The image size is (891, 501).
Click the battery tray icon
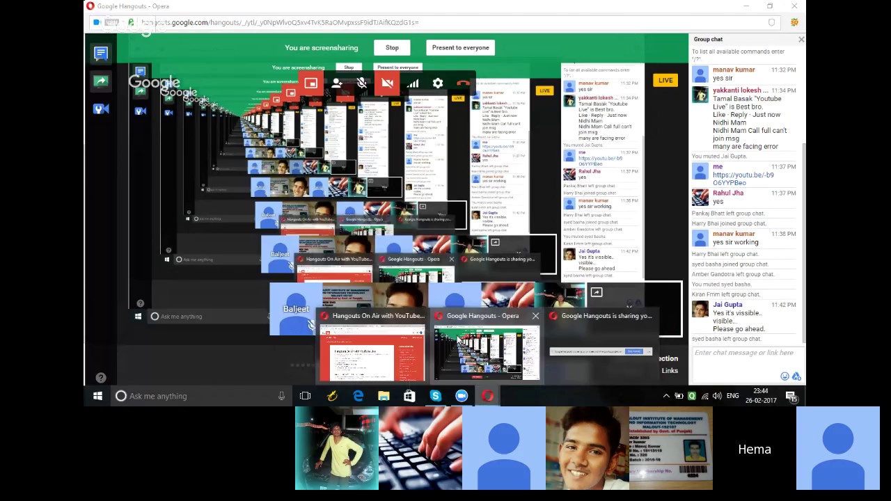(x=679, y=396)
